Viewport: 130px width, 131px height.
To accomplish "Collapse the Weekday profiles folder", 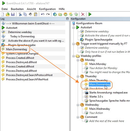I will pos(73,56).
